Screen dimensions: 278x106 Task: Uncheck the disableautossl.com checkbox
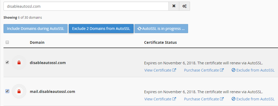[x=7, y=62]
